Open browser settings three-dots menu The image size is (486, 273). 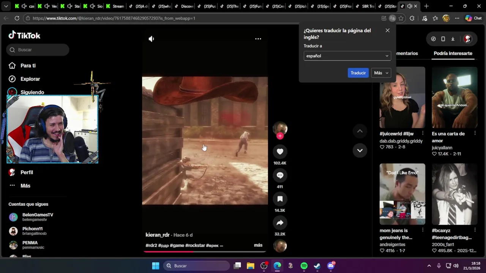coord(457,18)
